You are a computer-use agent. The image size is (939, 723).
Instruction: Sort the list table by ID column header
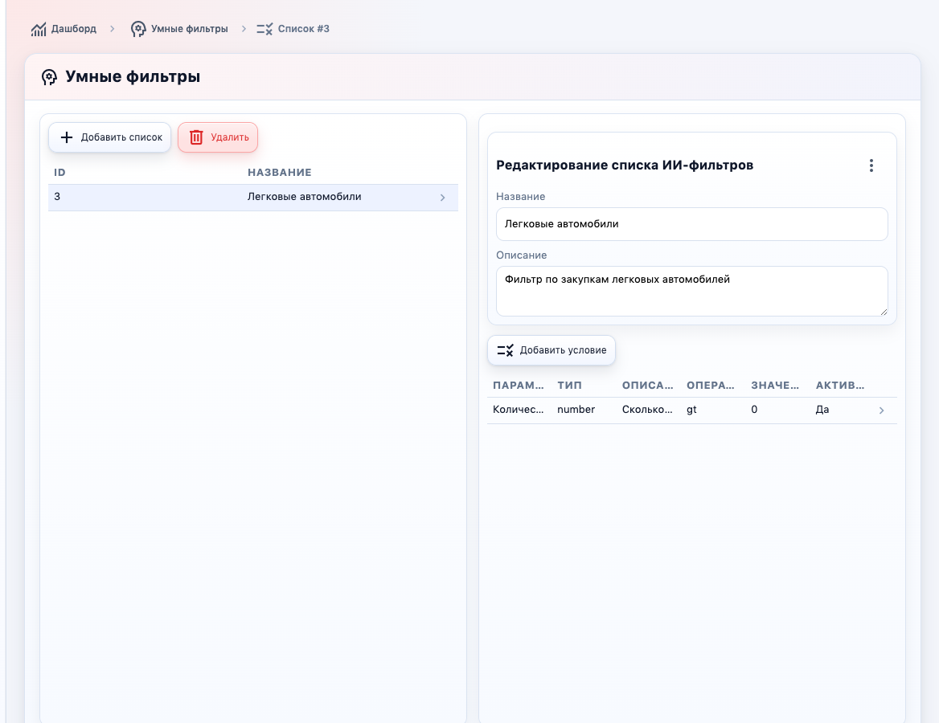[x=59, y=173]
